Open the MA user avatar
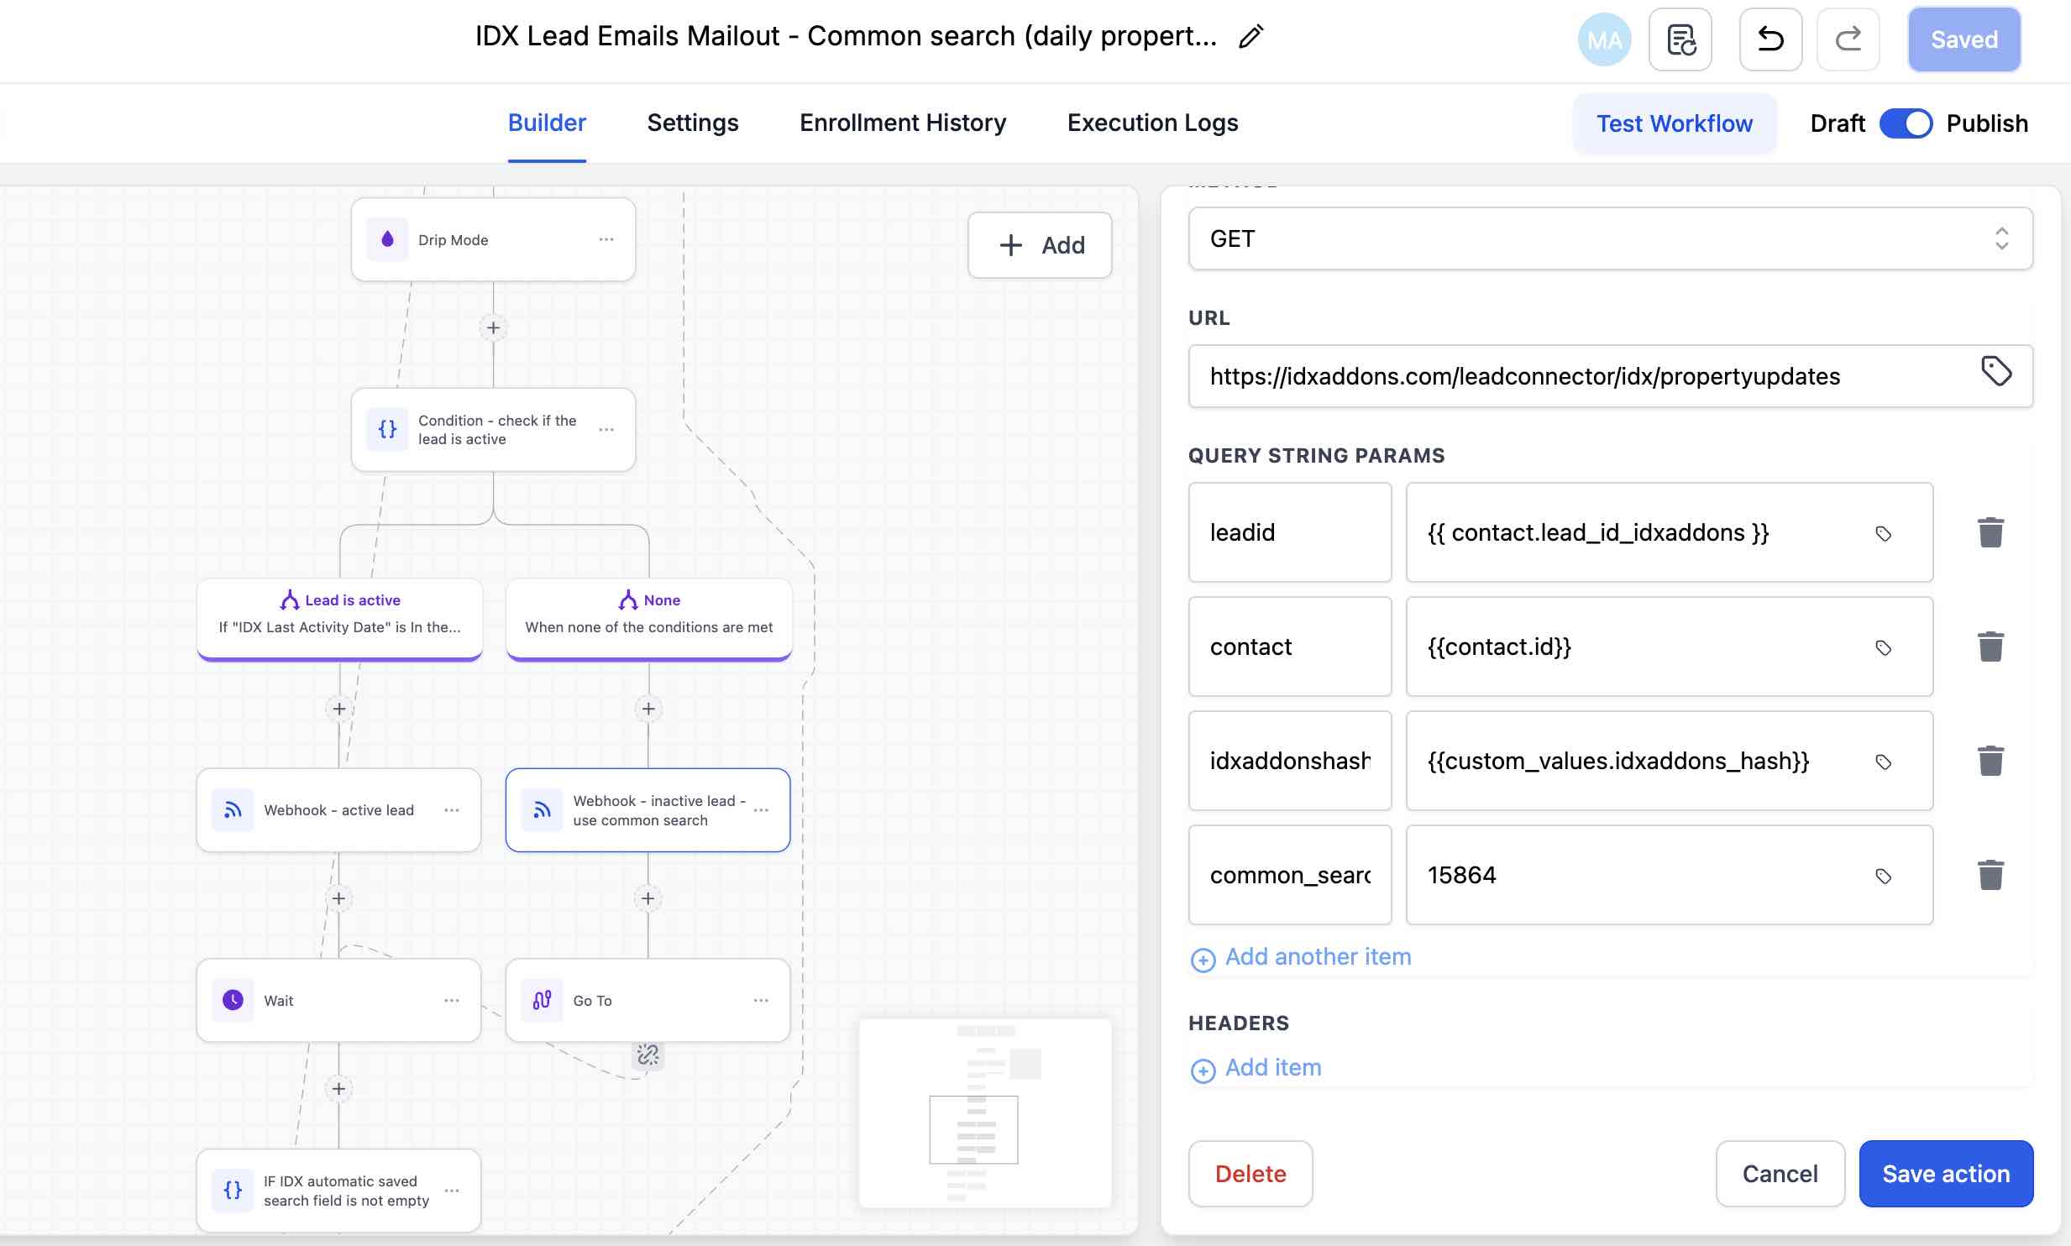 (x=1604, y=39)
